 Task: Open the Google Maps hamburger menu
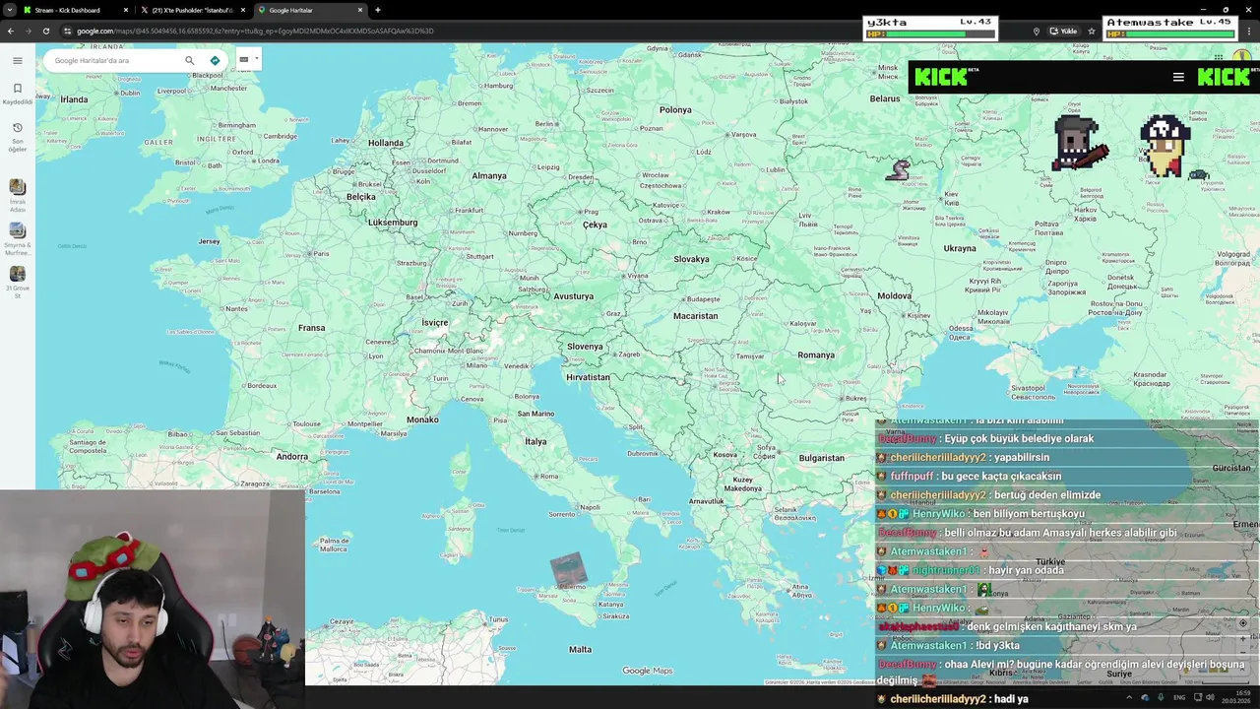[17, 60]
